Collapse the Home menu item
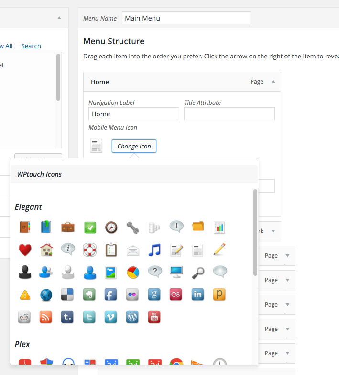The image size is (339, 375). coord(273,82)
